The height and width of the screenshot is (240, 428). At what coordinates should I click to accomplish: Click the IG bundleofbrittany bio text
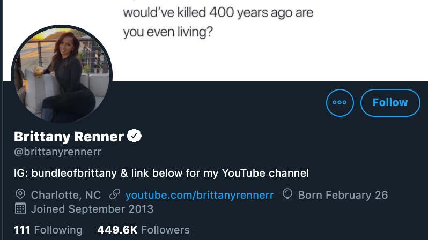pyautogui.click(x=161, y=173)
